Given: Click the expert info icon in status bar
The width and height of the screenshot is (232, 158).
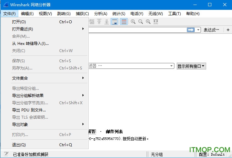Looking at the screenshot, I should pyautogui.click(x=6, y=154).
